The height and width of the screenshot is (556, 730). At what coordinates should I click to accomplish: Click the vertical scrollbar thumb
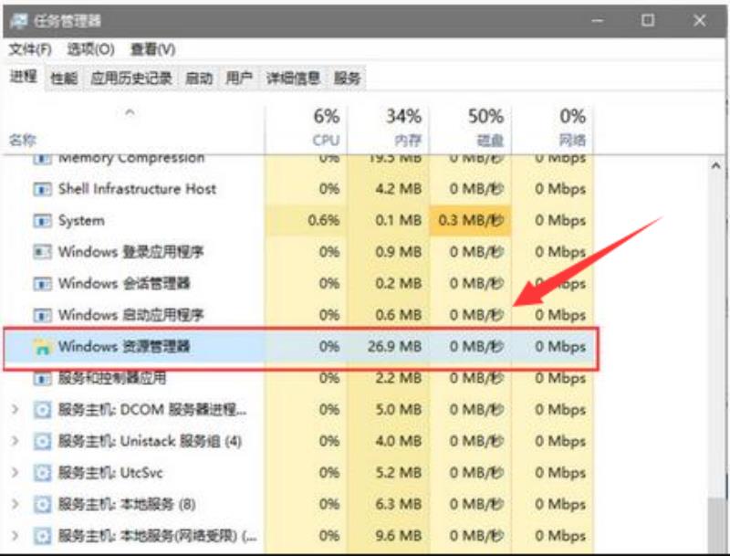tap(716, 526)
